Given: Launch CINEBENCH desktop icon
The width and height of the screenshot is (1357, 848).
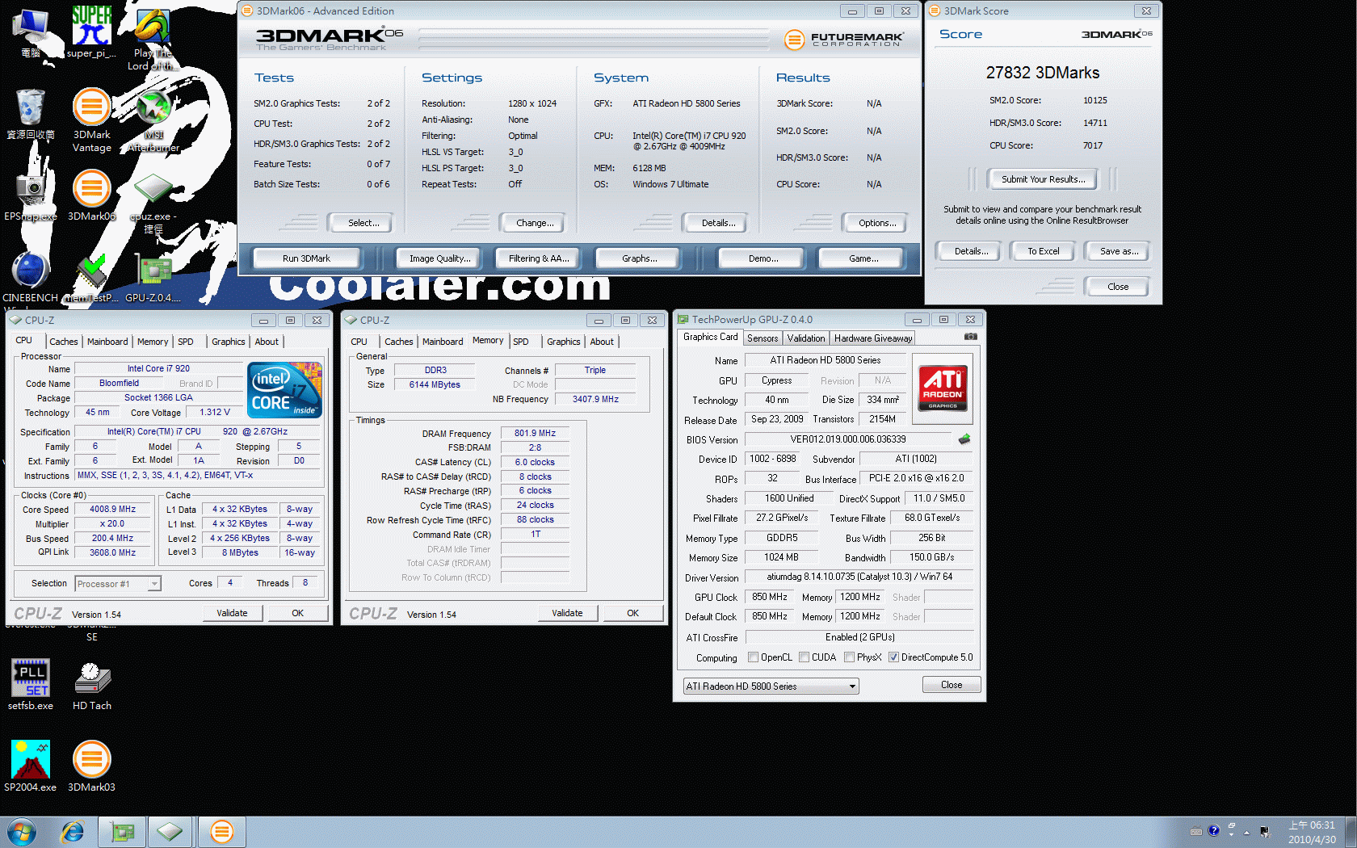Looking at the screenshot, I should click(31, 278).
